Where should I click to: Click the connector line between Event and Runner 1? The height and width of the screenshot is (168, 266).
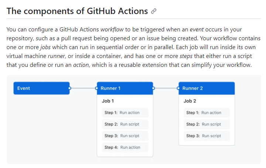(83, 88)
